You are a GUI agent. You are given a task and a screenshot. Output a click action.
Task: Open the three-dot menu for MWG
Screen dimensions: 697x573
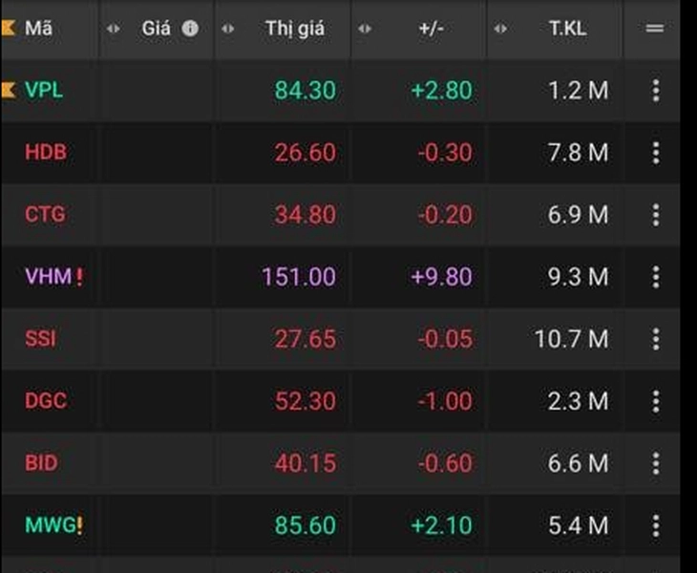[x=655, y=525]
